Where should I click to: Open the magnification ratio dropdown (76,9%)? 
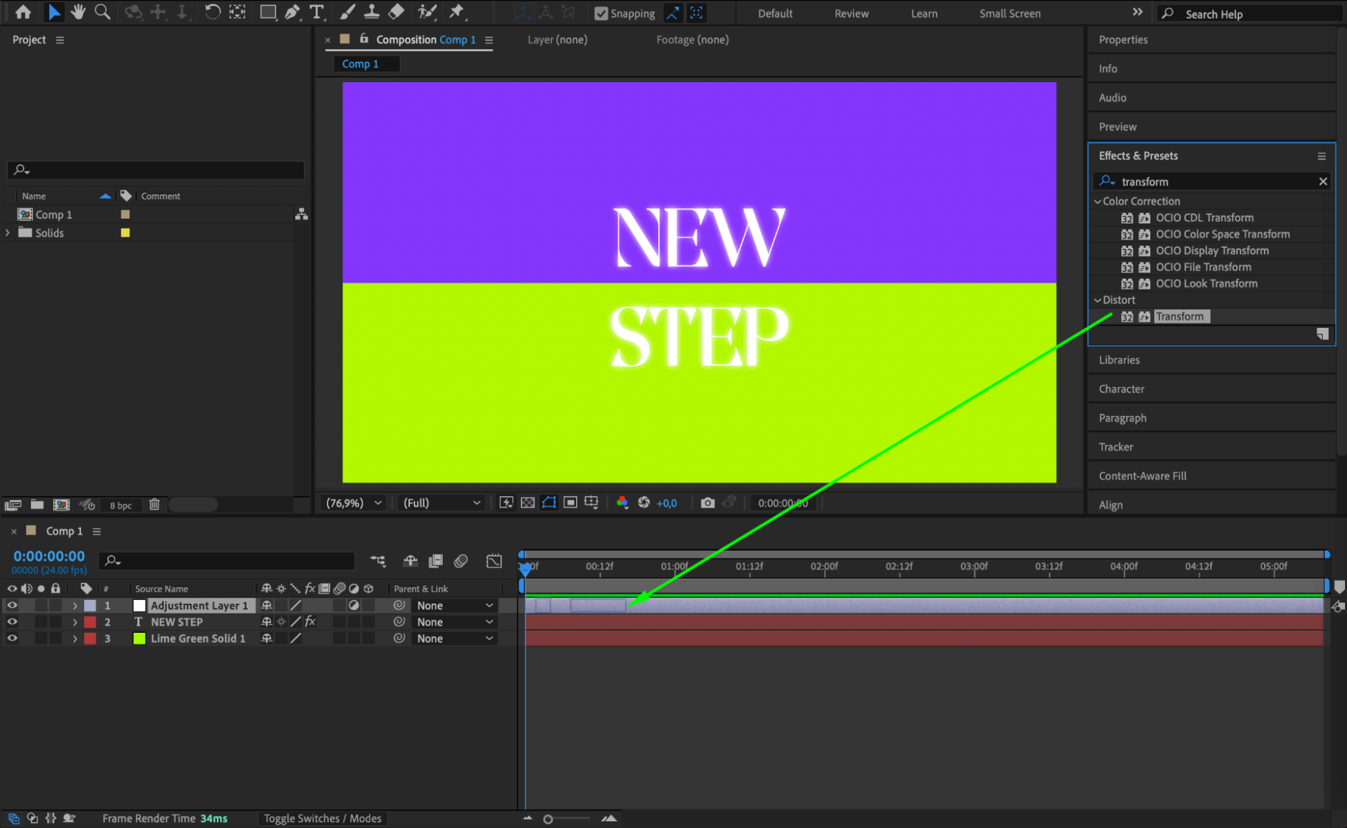354,503
